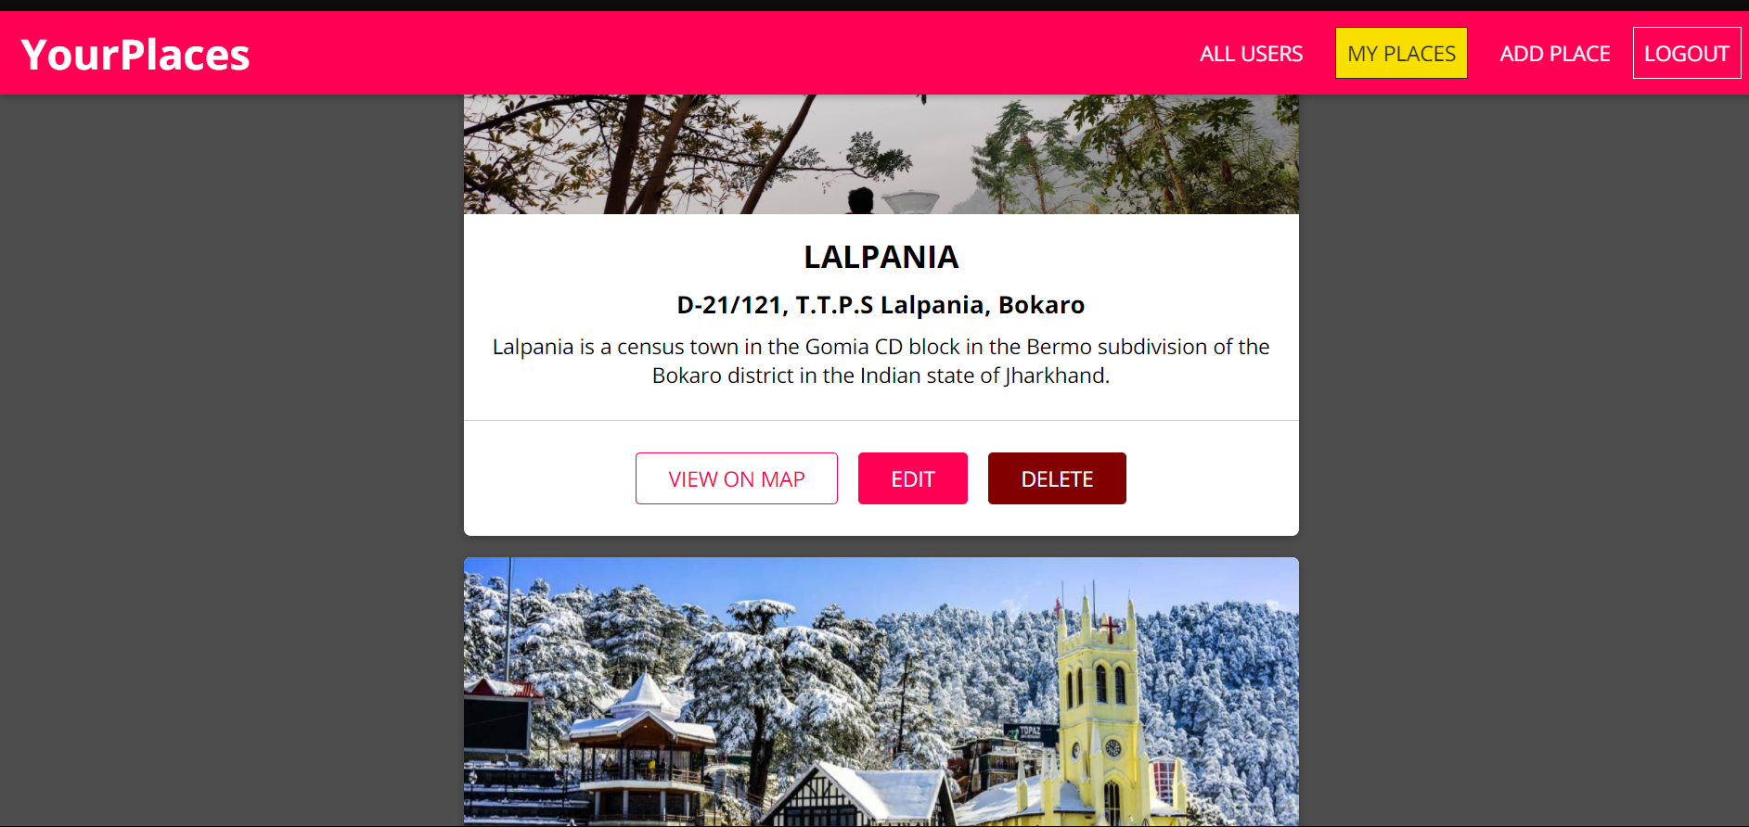Screen dimensions: 1749x827
Task: Delete the Lalpania place
Action: [x=1057, y=478]
